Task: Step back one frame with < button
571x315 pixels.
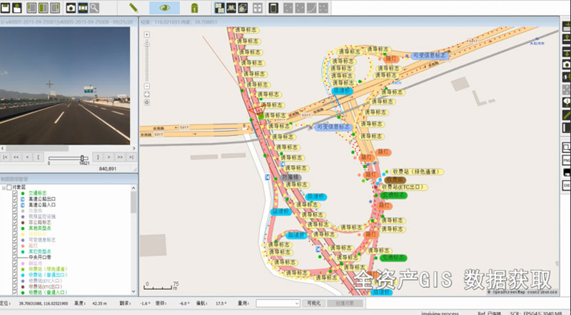Action: coord(28,156)
